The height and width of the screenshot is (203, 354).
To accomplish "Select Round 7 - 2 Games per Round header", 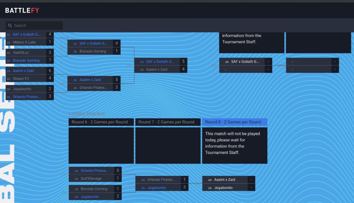I will 168,122.
